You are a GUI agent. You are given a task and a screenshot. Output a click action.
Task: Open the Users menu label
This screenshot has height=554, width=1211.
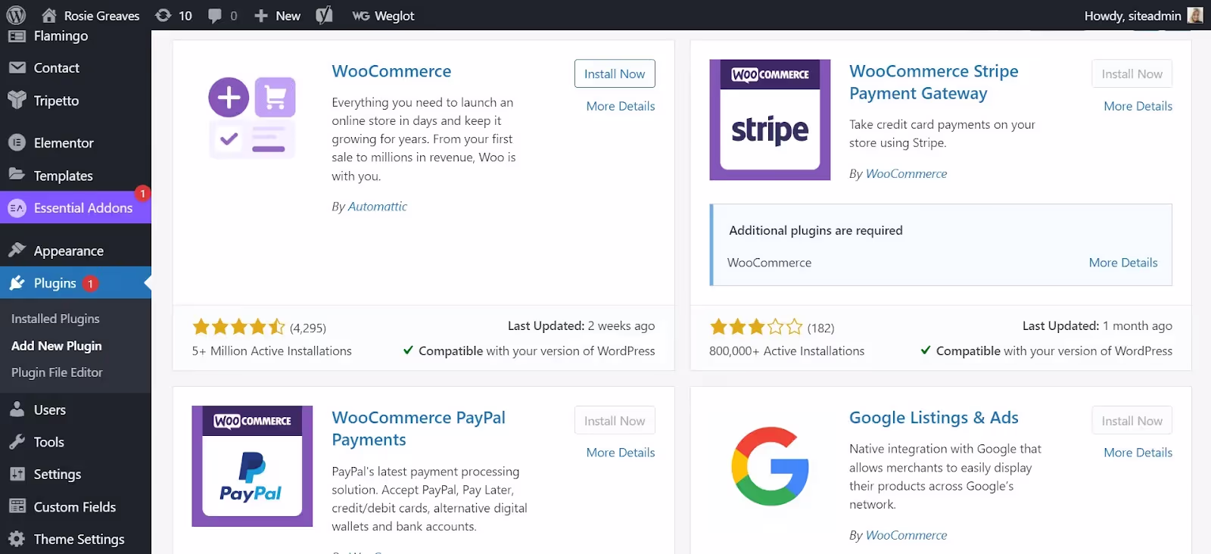tap(50, 409)
